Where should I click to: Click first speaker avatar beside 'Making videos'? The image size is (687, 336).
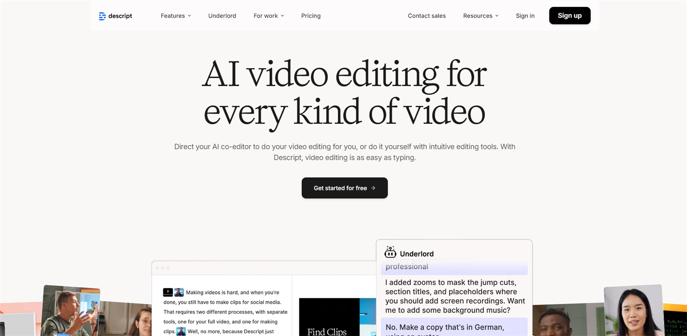pyautogui.click(x=179, y=292)
